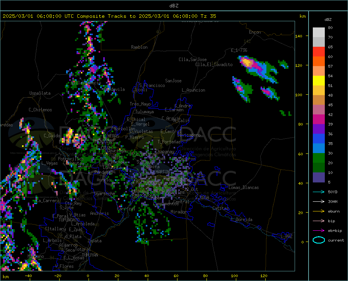Click the cyan current ellipse icon
Image resolution: width=348 pixels, height=281 pixels.
click(x=319, y=240)
